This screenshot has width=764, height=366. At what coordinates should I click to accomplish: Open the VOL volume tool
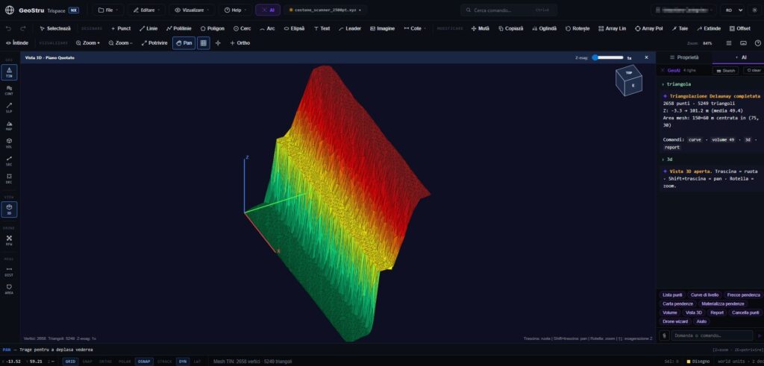coord(9,143)
